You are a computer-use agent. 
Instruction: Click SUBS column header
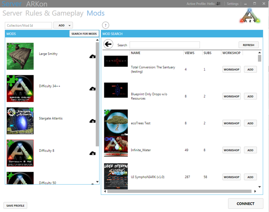tap(207, 53)
